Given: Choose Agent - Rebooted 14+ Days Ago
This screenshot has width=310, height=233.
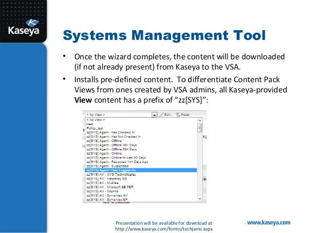Looking at the screenshot, I should pyautogui.click(x=141, y=162).
